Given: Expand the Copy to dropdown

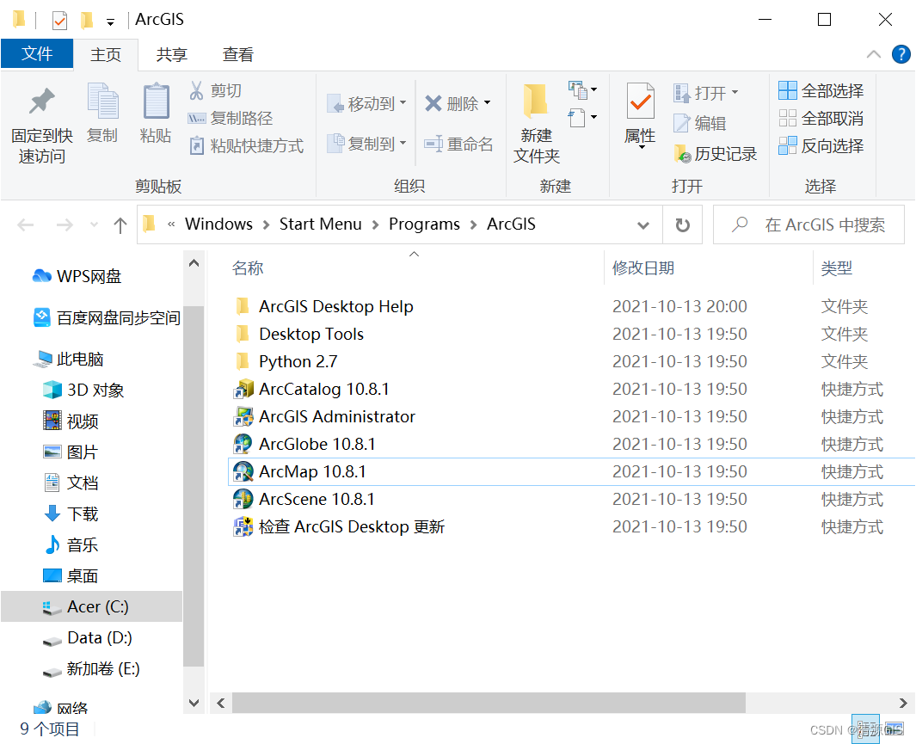Looking at the screenshot, I should (403, 143).
